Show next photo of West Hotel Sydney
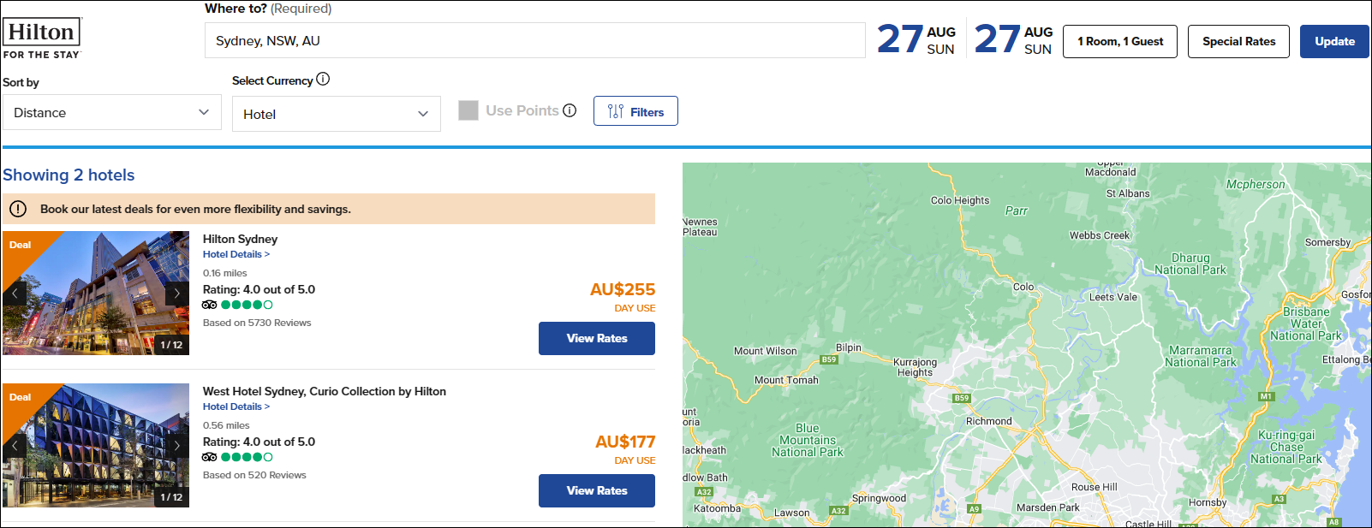1372x528 pixels. [177, 446]
